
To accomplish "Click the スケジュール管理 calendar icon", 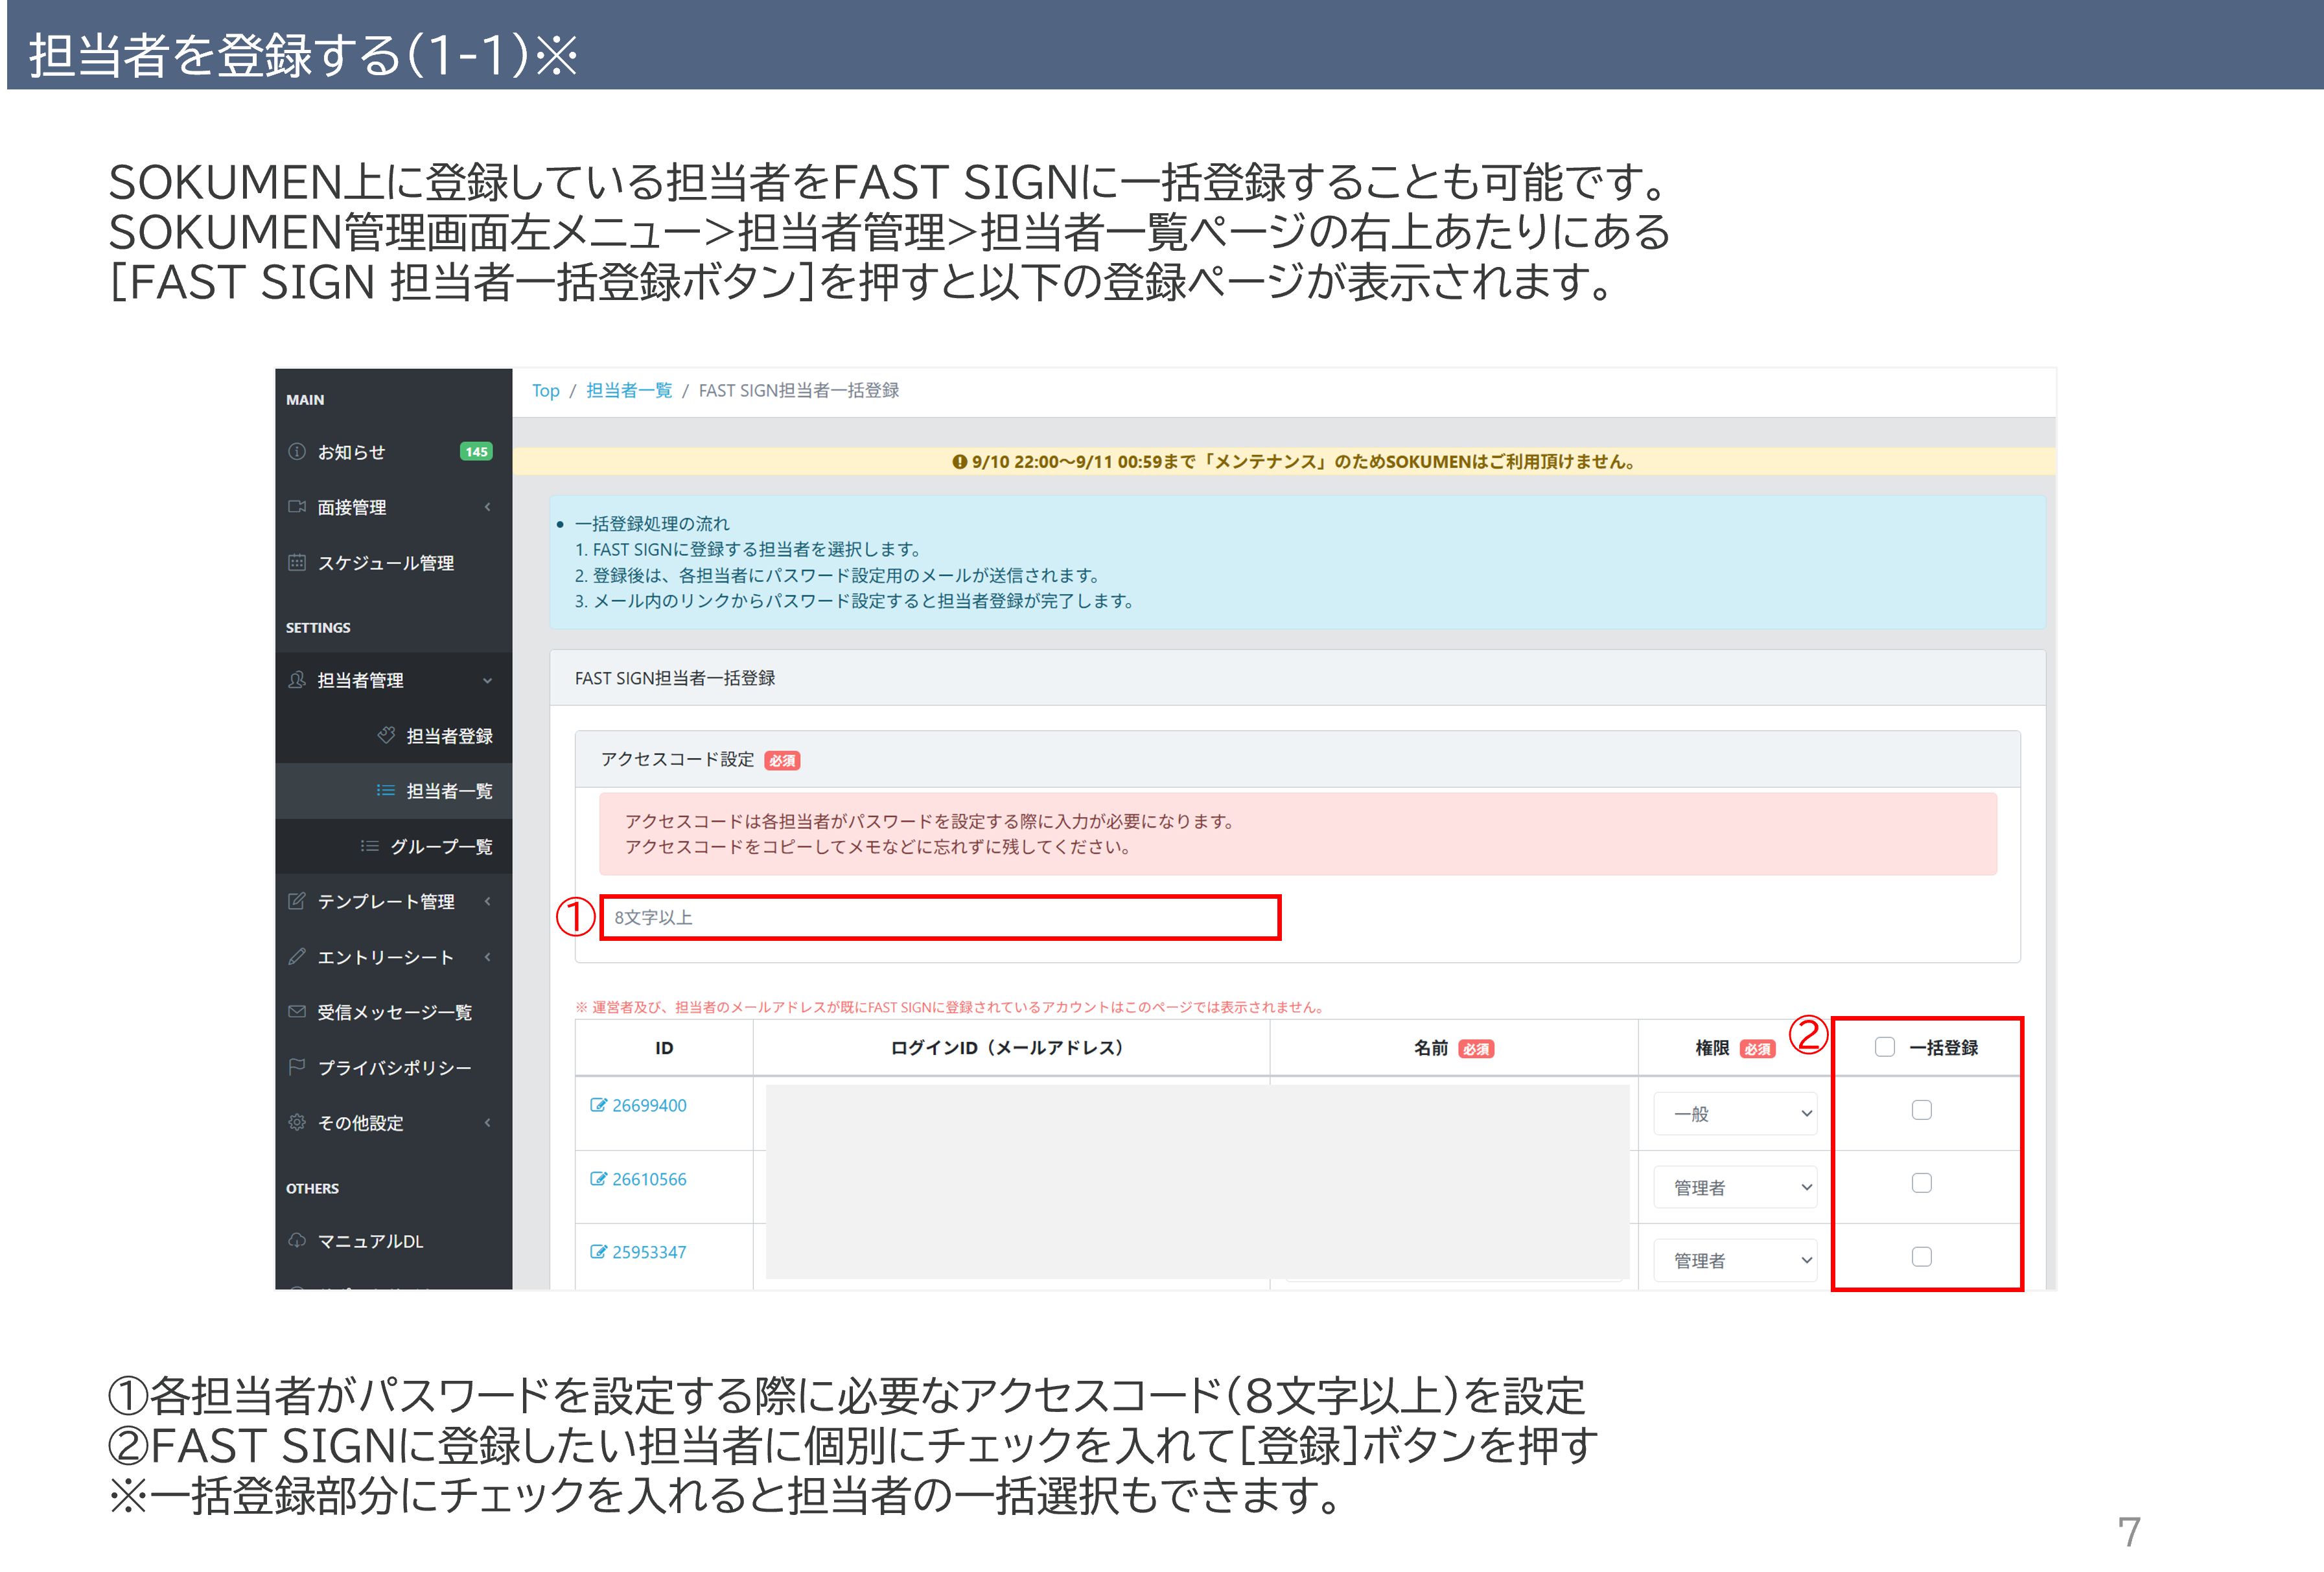I will point(297,563).
